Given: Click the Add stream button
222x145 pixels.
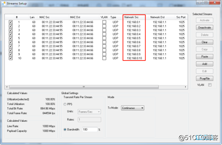Looking at the screenshot, I should tap(205, 64).
